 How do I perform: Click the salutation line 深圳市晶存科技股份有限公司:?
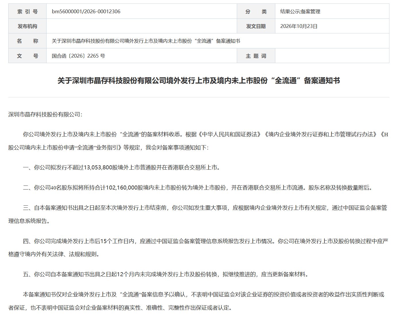45,114
